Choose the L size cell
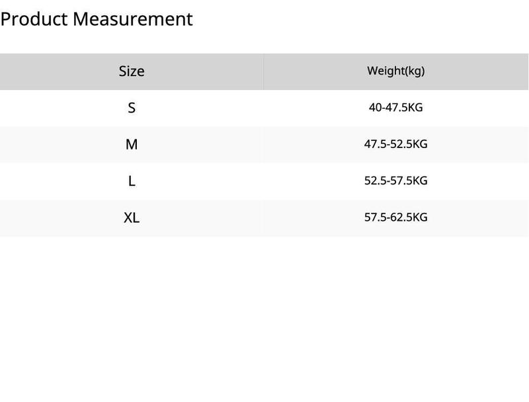The height and width of the screenshot is (402, 529). pos(132,181)
